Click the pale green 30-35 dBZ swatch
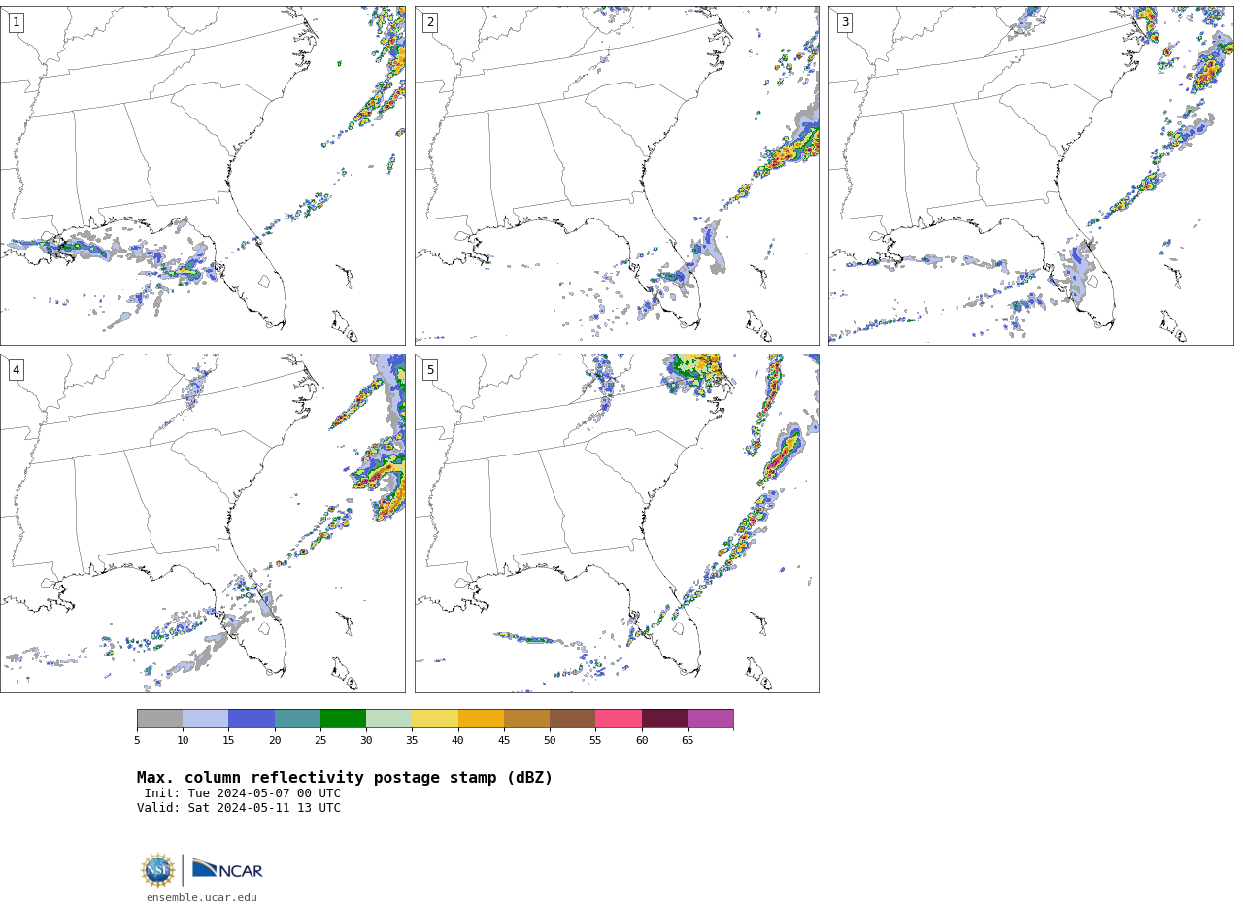The height and width of the screenshot is (909, 1243). coord(389,719)
